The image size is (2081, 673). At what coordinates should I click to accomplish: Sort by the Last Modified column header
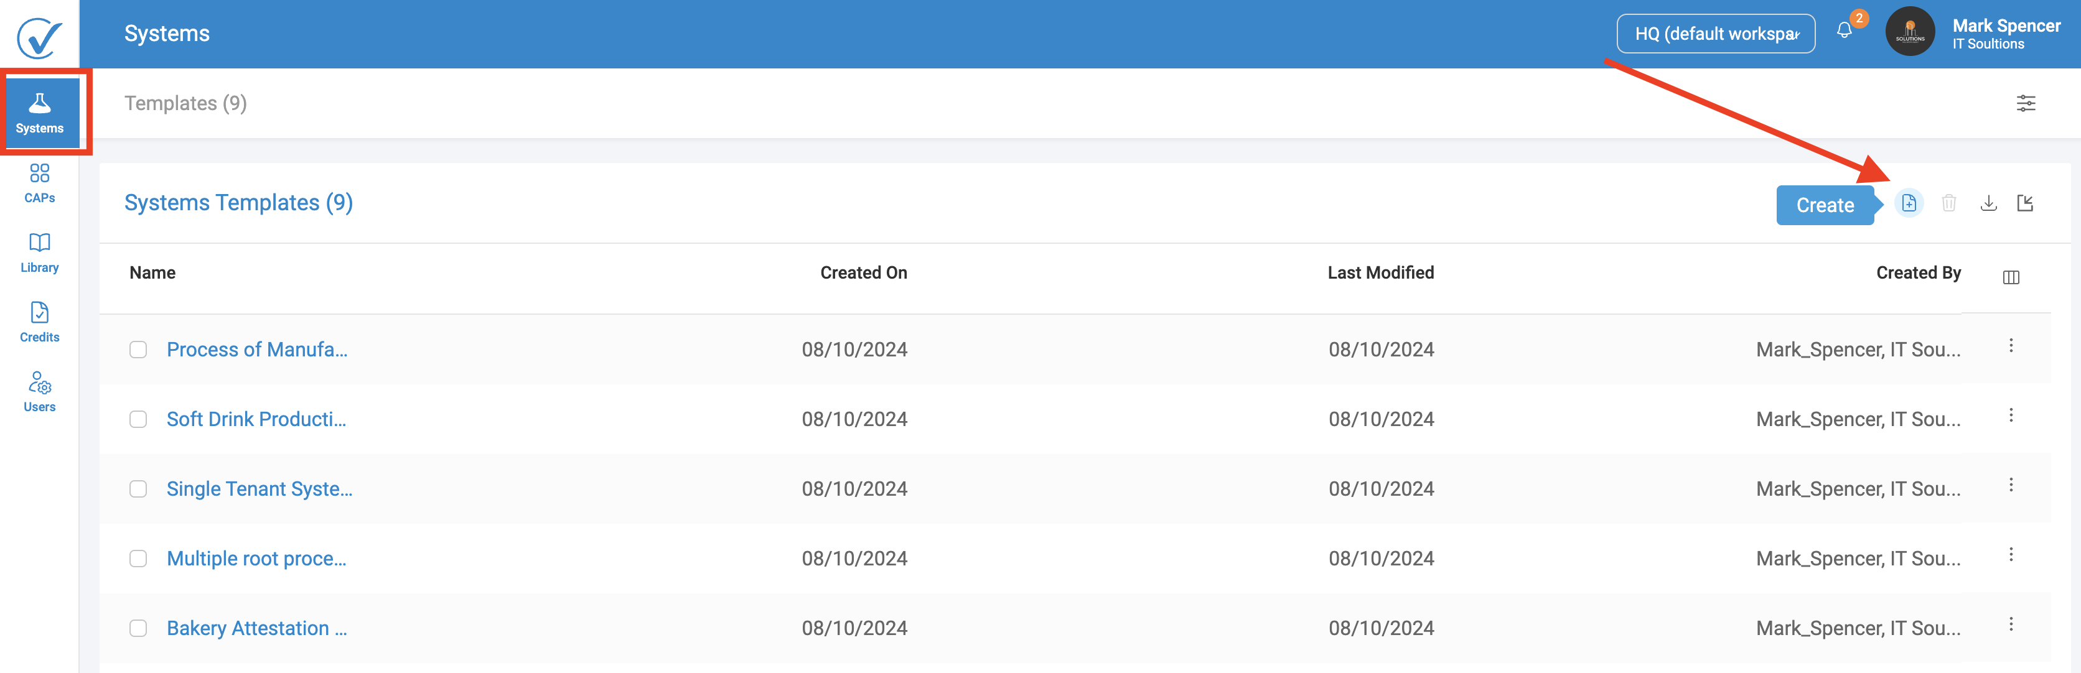pos(1381,273)
